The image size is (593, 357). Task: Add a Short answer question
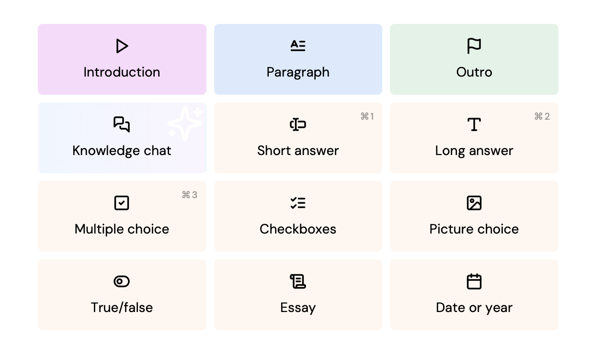(298, 137)
